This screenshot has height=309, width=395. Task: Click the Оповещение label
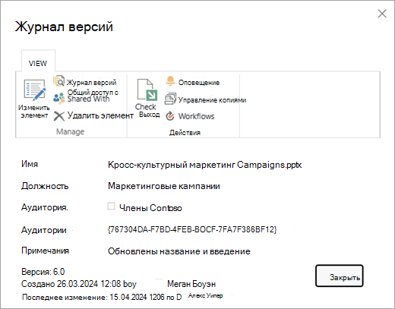click(x=199, y=83)
